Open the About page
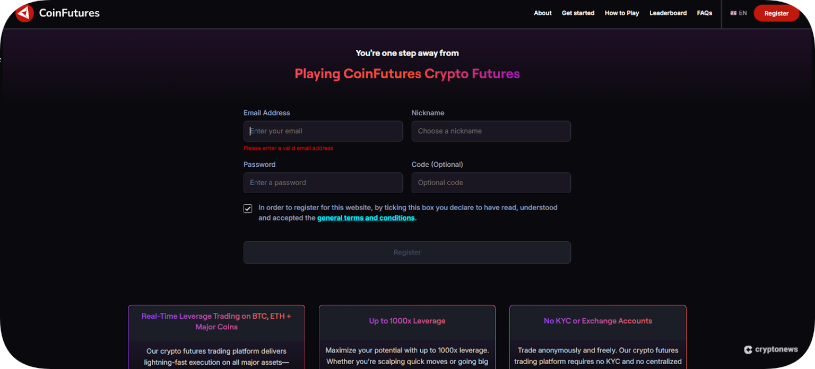Viewport: 815px width, 369px height. [x=542, y=13]
